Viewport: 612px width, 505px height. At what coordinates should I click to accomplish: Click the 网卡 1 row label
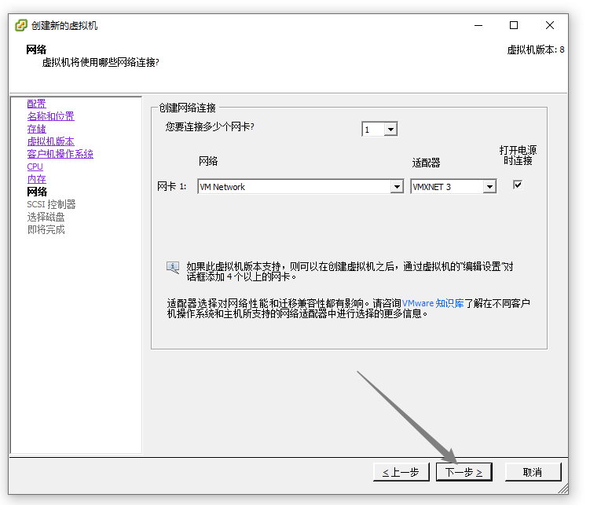point(172,187)
